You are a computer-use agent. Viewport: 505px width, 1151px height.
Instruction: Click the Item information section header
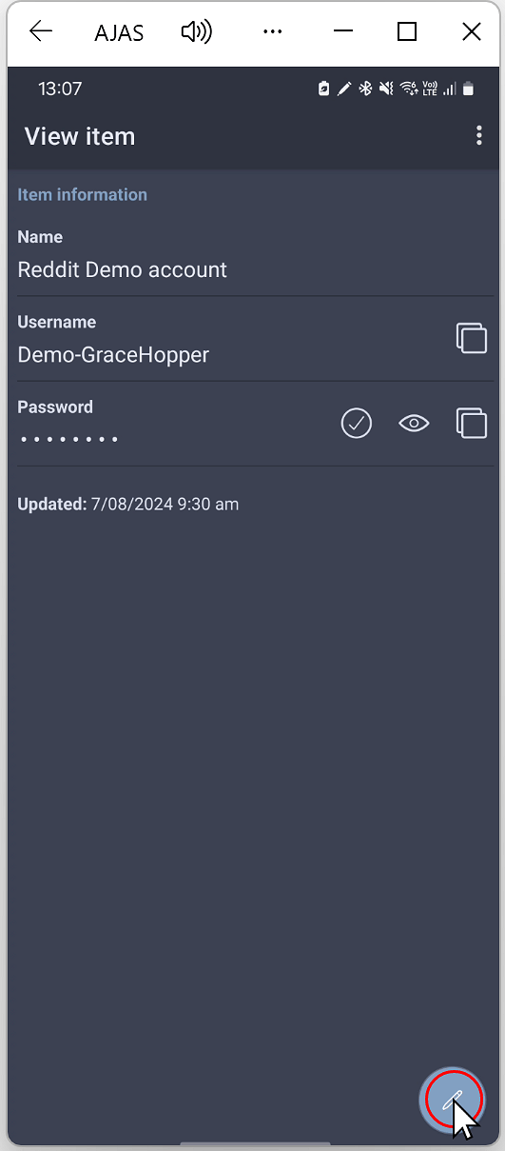(x=83, y=194)
